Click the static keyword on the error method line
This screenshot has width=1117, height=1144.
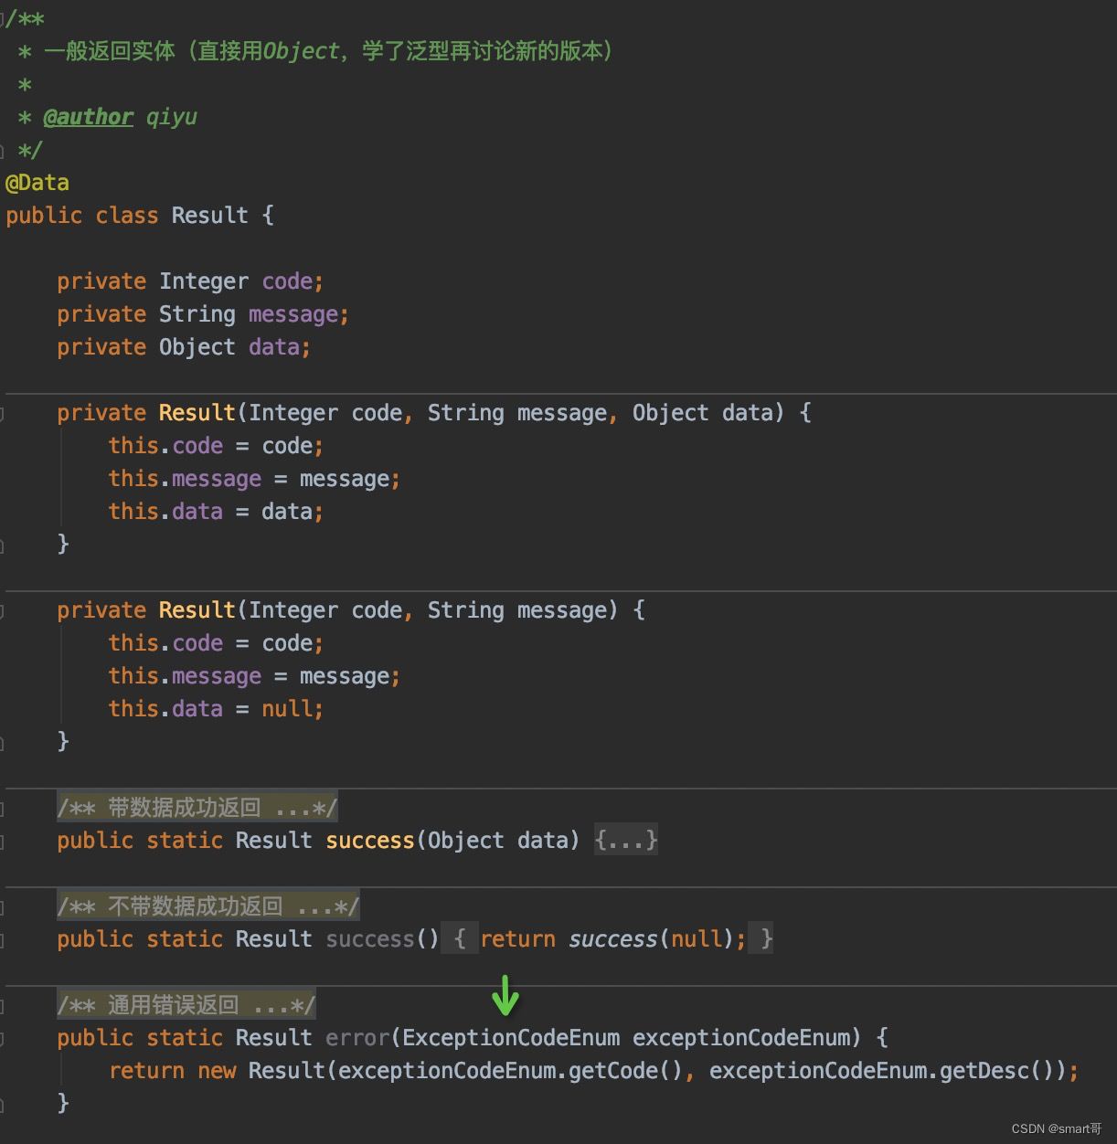pos(185,1038)
